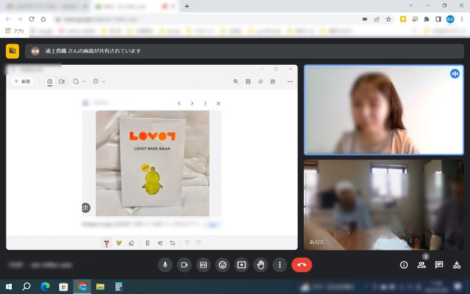
Task: Turn off the camera in Meet
Action: [x=184, y=265]
